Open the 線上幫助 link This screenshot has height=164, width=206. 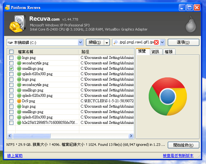coord(15,156)
